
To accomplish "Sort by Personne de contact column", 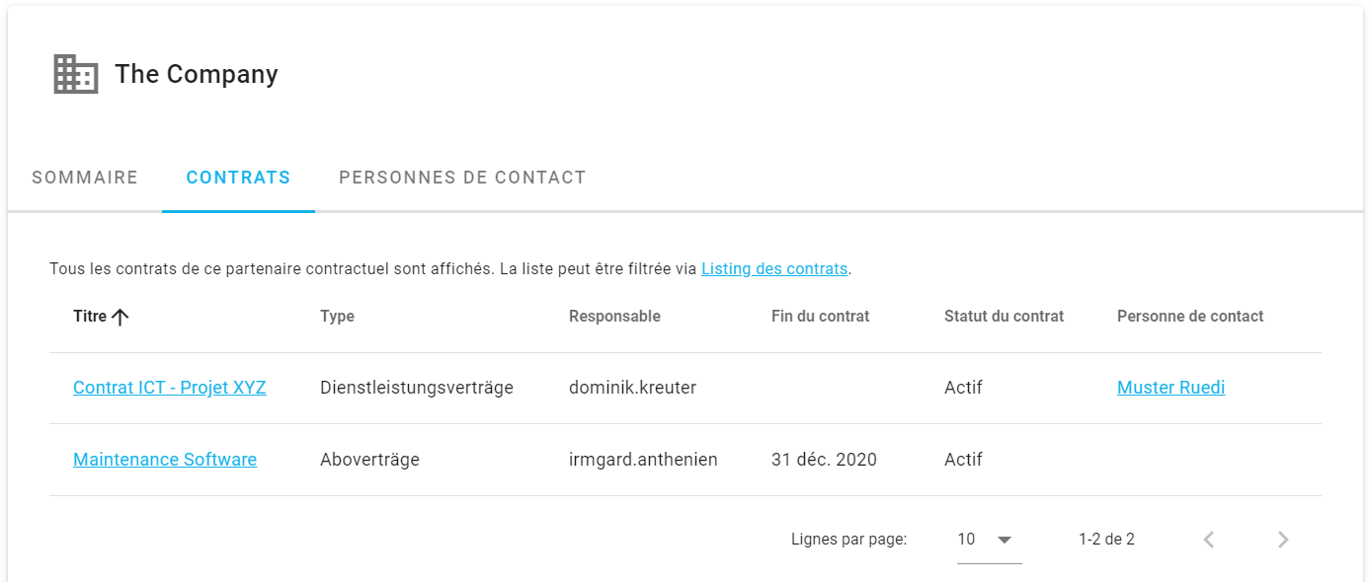I will (1190, 317).
